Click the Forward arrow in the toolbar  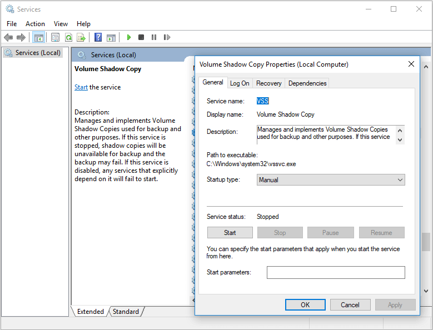(21, 37)
